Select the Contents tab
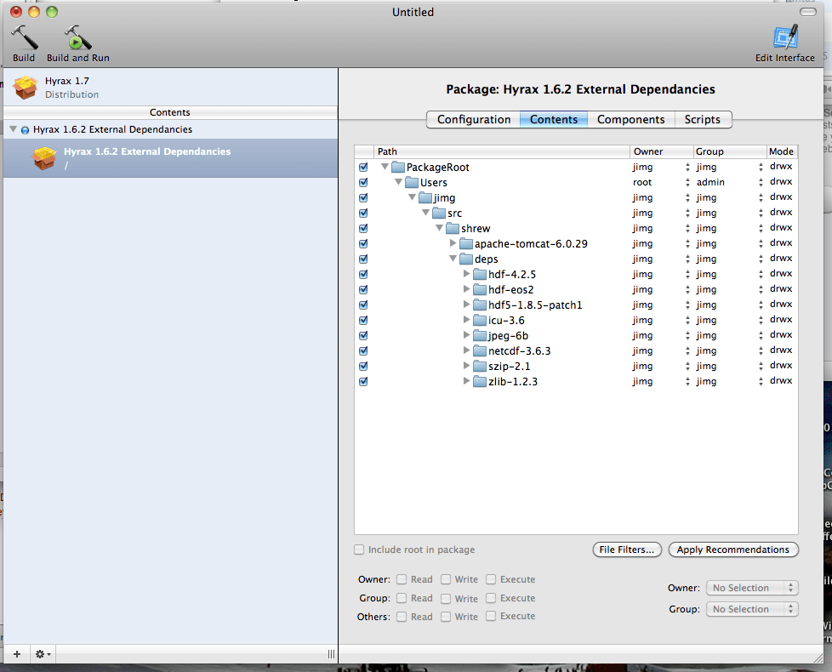The width and height of the screenshot is (832, 672). pos(554,119)
